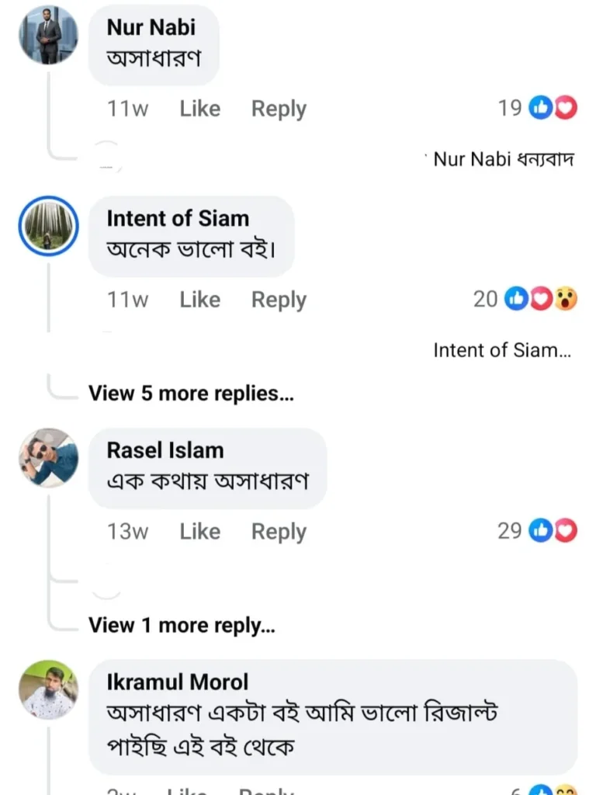
Task: Open Ikramul Morol's profile avatar
Action: (48, 689)
